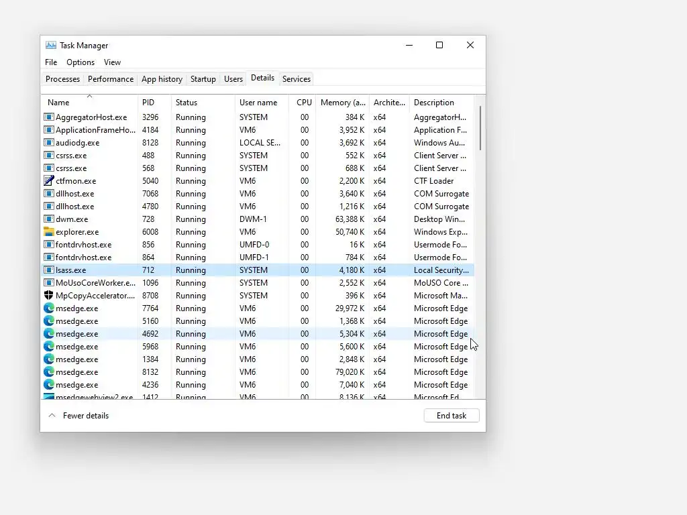Click the Edge icon for PID 5160
The width and height of the screenshot is (687, 515).
(48, 321)
